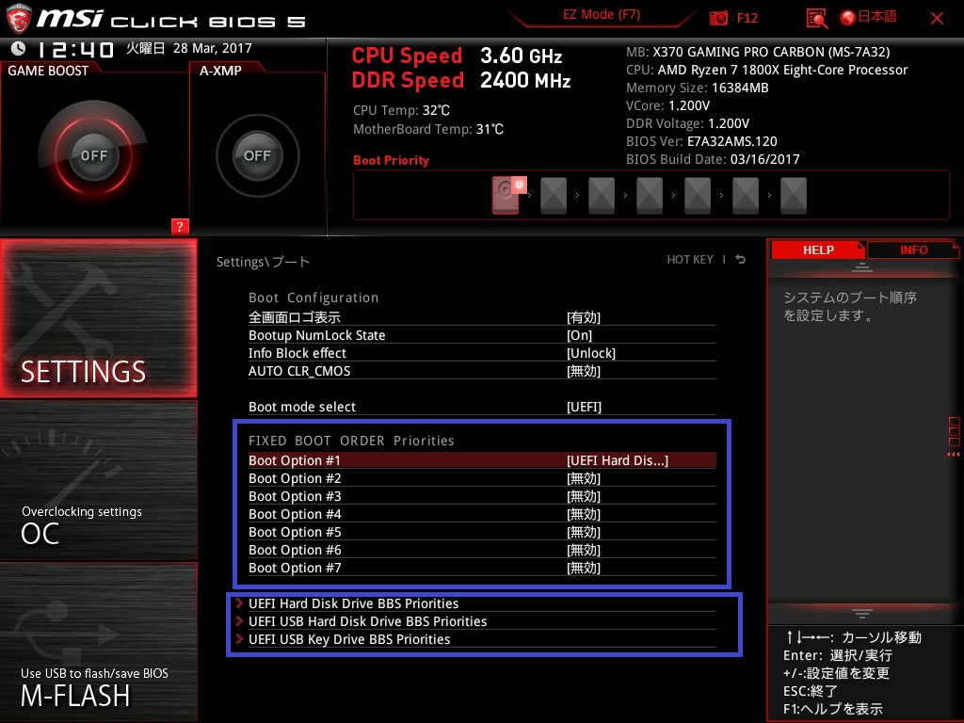The width and height of the screenshot is (964, 723).
Task: Select the UEFI hard disk boot priority icon
Action: (x=507, y=195)
